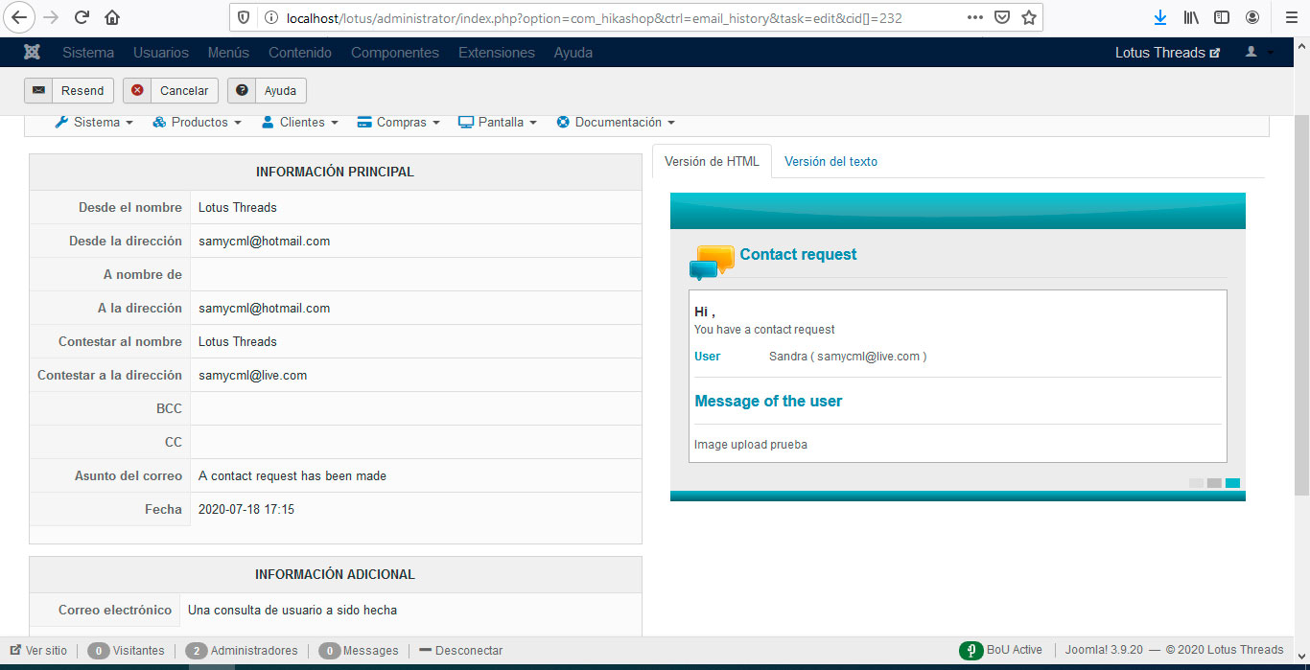Image resolution: width=1310 pixels, height=670 pixels.
Task: Click Desconectar in status bar
Action: (x=461, y=650)
